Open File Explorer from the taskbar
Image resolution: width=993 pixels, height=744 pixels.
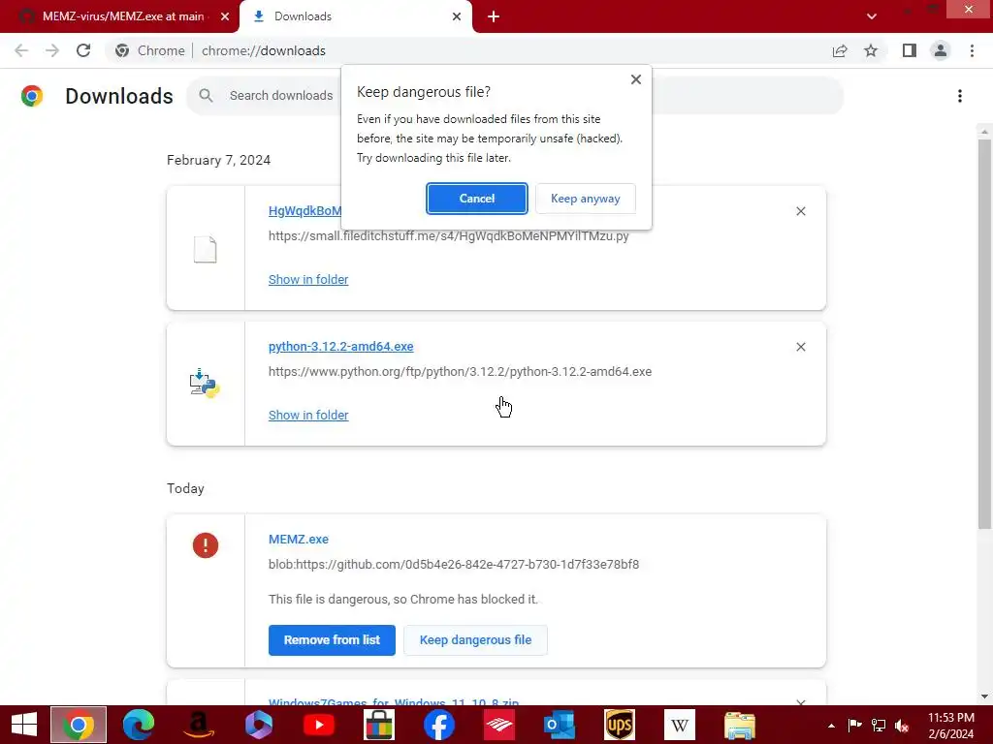(740, 725)
